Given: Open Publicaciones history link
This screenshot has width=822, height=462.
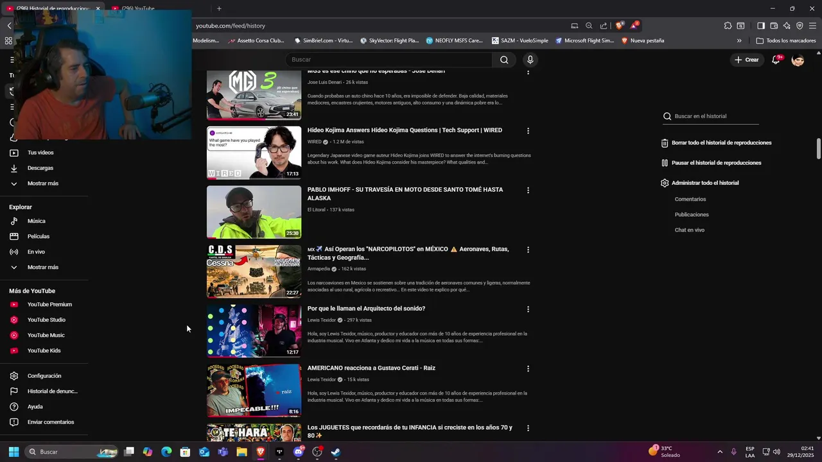Looking at the screenshot, I should pyautogui.click(x=692, y=215).
